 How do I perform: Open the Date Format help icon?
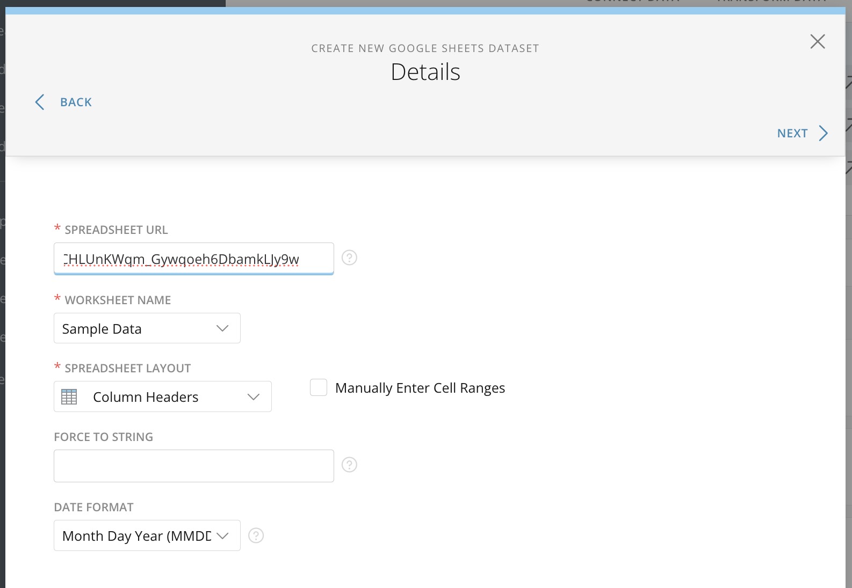256,535
